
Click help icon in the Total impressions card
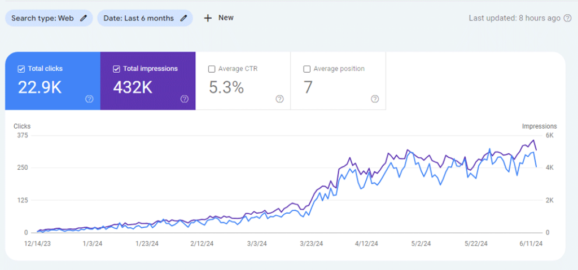[185, 99]
